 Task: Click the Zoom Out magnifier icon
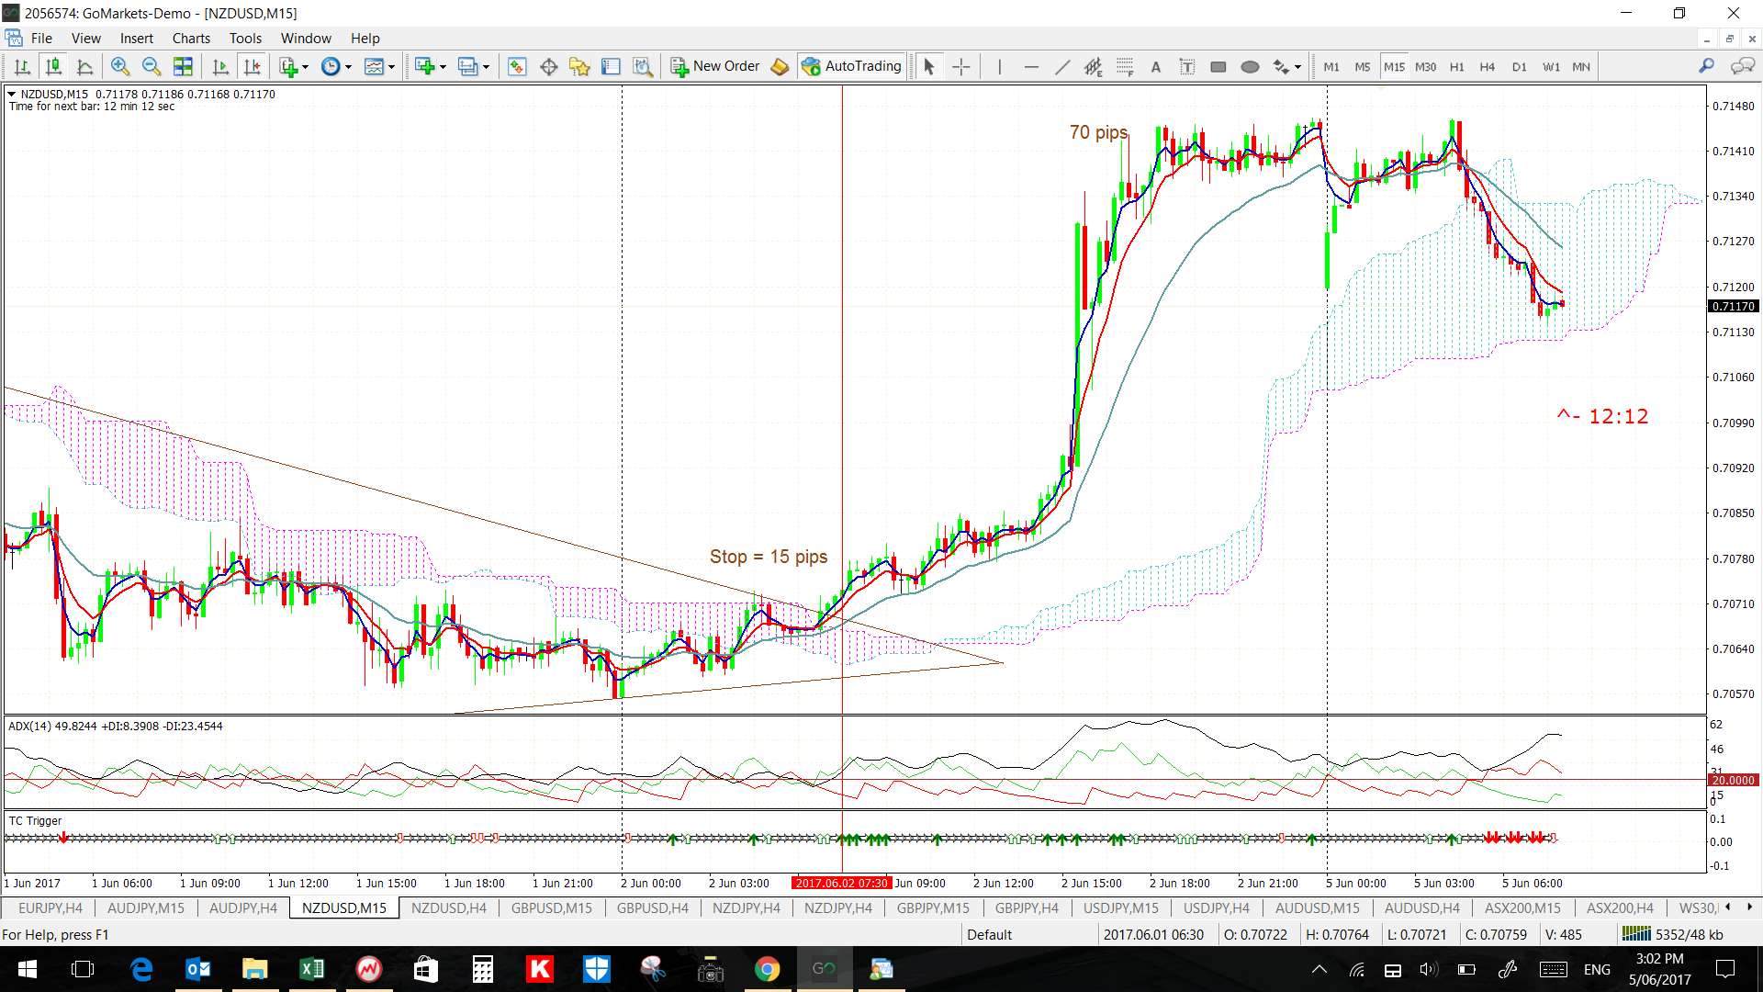coord(152,66)
